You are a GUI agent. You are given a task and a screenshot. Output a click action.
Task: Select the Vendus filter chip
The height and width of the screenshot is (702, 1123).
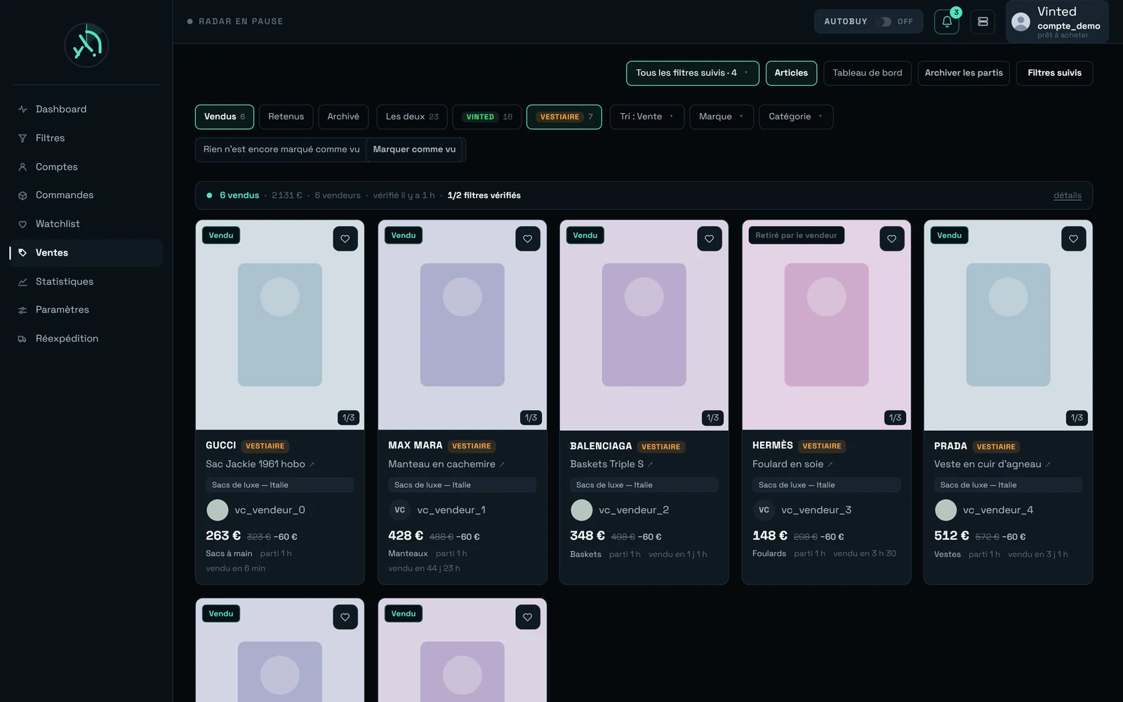coord(225,117)
